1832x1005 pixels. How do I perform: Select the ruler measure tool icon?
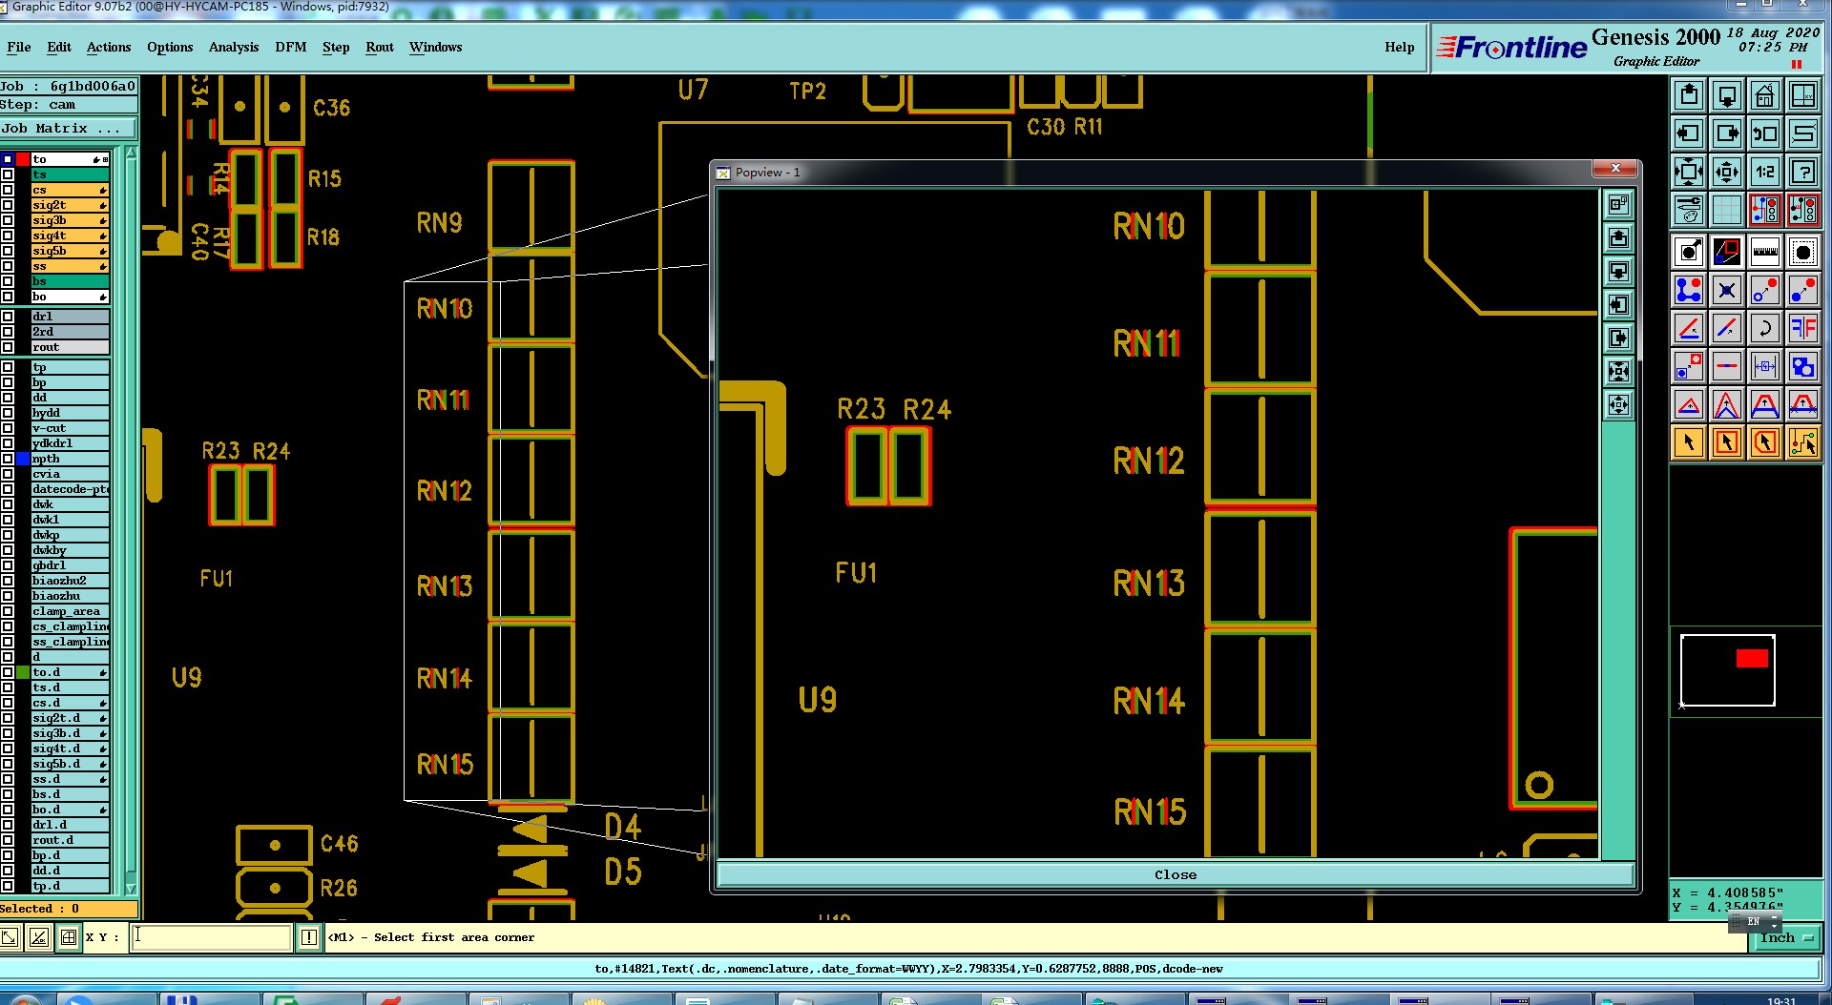tap(1765, 252)
